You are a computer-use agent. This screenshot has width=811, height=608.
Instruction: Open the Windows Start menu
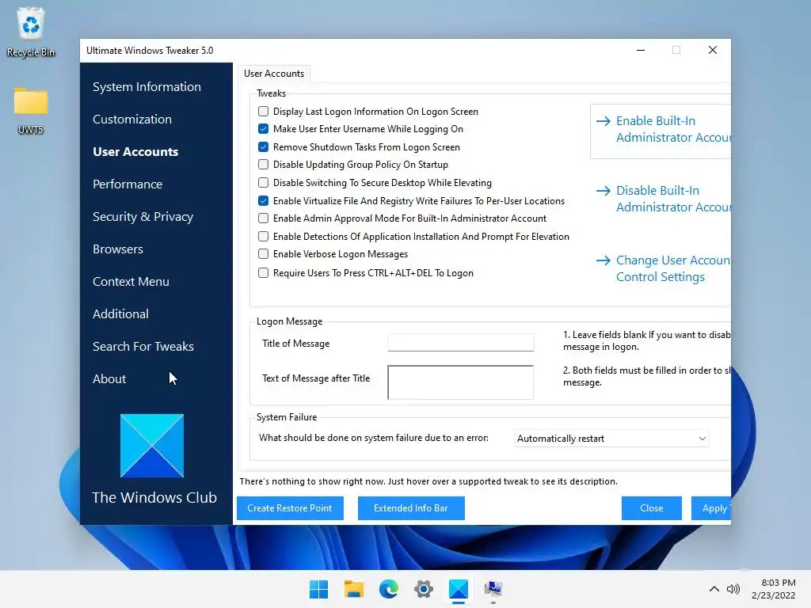point(318,589)
